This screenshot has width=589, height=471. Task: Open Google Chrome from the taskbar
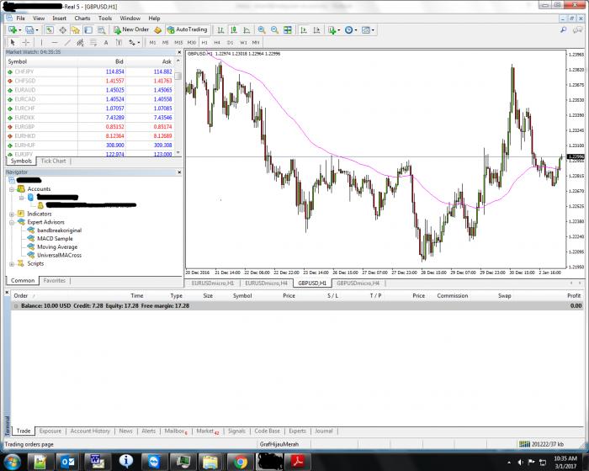[241, 462]
